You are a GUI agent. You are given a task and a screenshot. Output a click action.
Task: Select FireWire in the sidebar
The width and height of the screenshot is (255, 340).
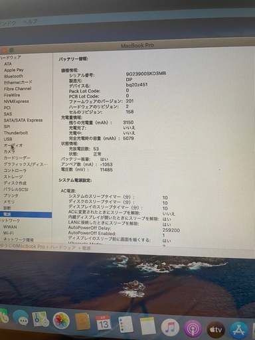[12, 95]
